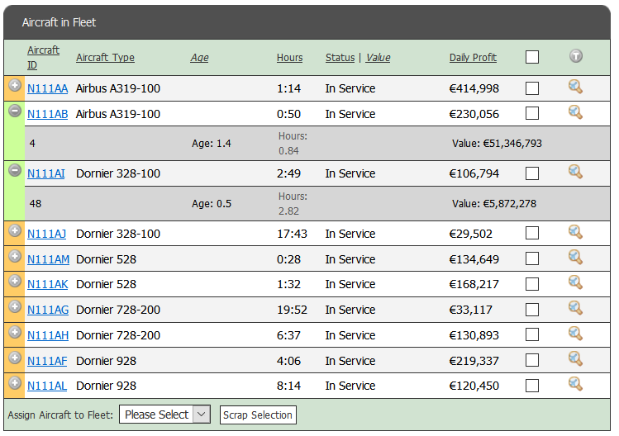This screenshot has width=619, height=436.
Task: Open the Assign Aircraft to Fleet dropdown
Action: pos(165,415)
